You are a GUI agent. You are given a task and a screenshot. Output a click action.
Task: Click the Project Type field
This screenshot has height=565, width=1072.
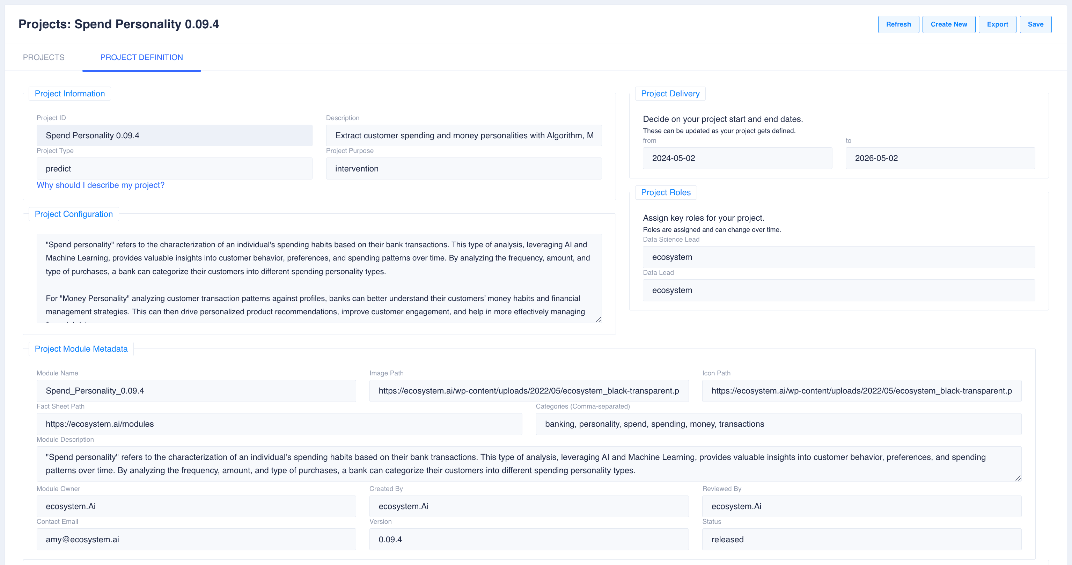tap(174, 169)
